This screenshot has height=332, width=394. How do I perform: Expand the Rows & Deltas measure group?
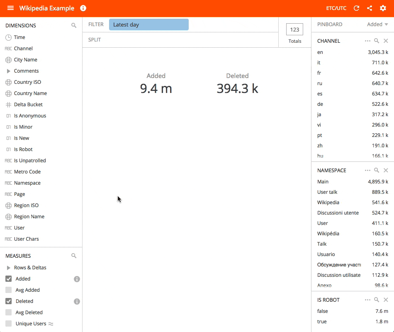tap(9, 268)
